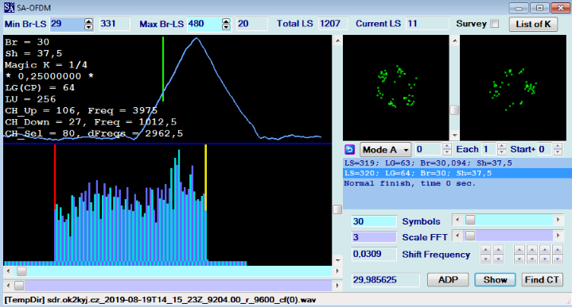Click the Scale FFT slider left arrow
Viewport: 572px width, 307px height.
(x=457, y=236)
